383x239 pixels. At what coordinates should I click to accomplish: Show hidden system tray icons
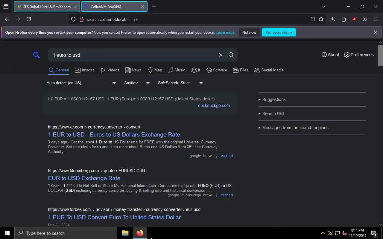pyautogui.click(x=323, y=233)
